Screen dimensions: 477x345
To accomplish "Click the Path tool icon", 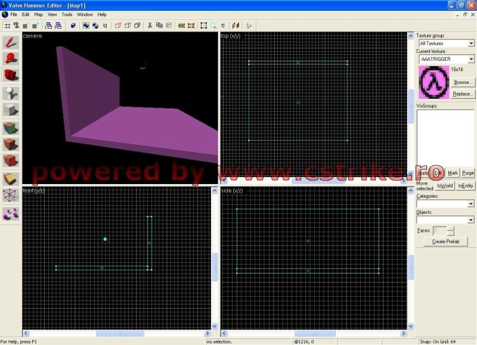I will (x=11, y=213).
